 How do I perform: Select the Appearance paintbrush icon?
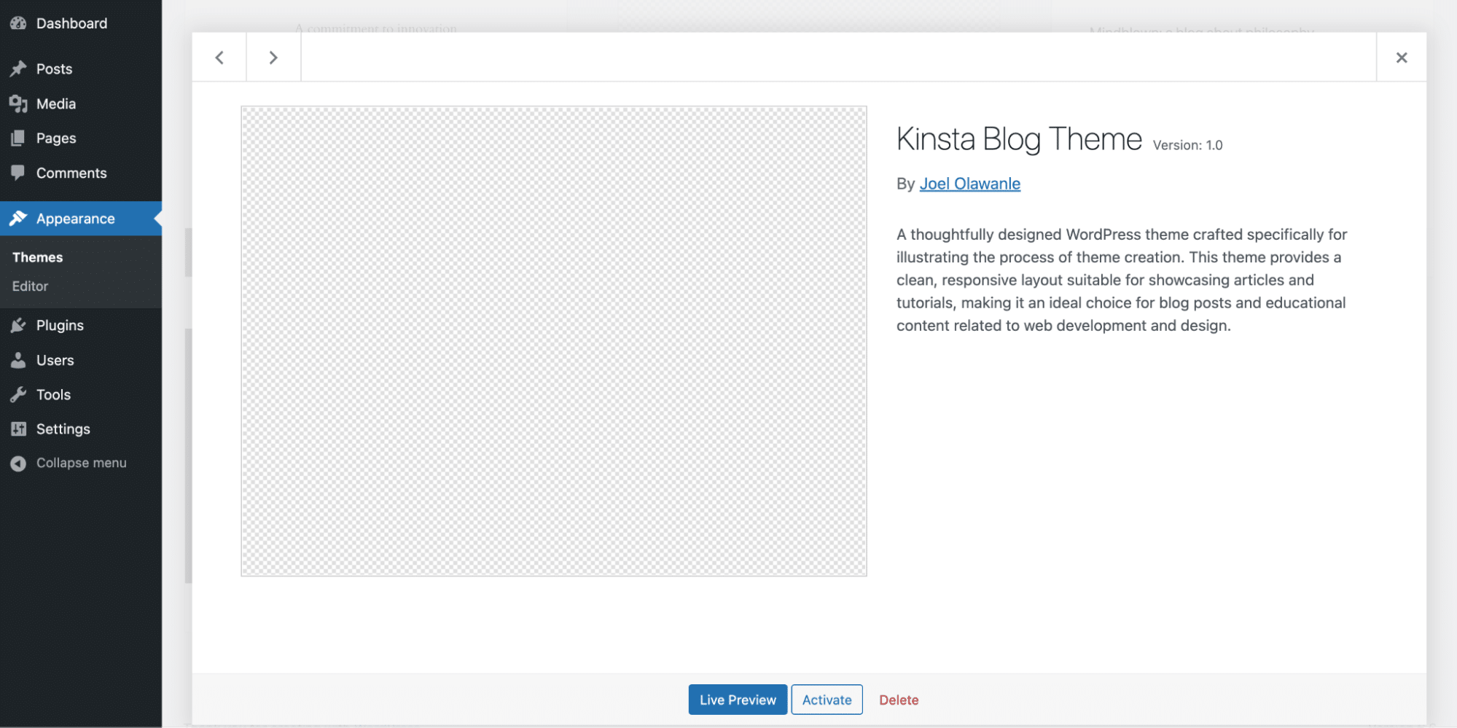pos(18,218)
